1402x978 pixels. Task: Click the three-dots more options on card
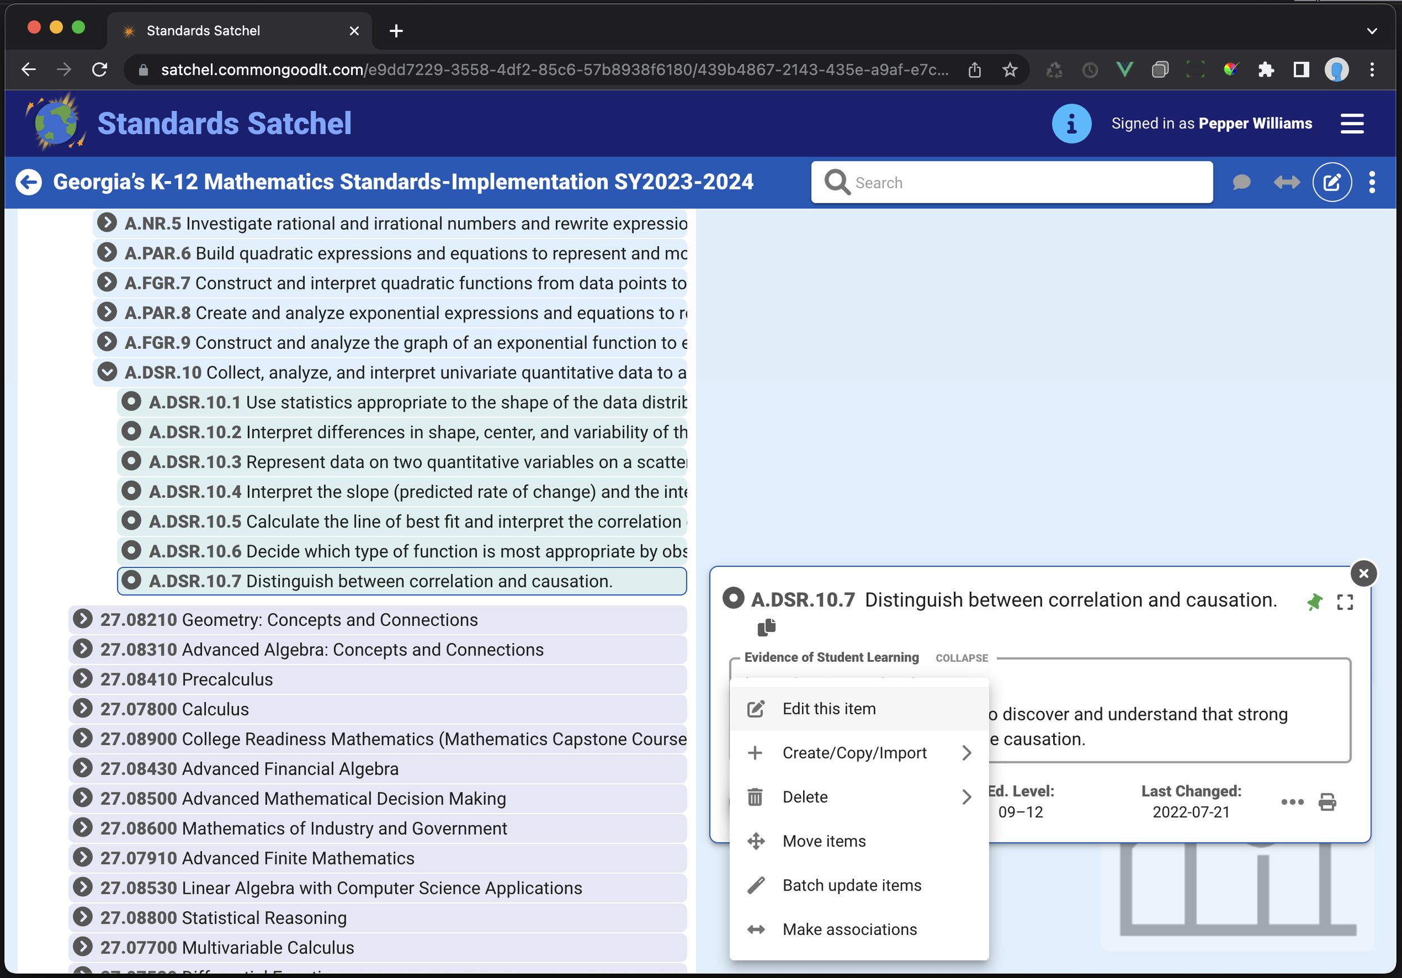1292,801
